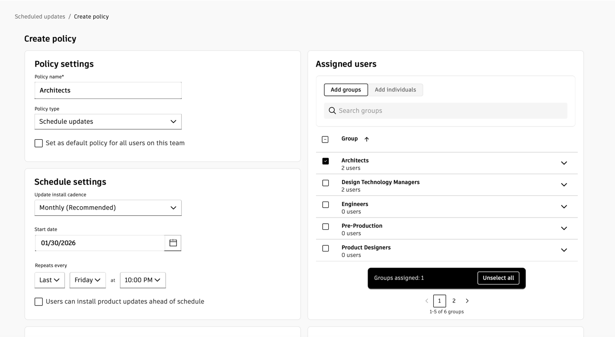This screenshot has height=337, width=615.
Task: Open the Policy type dropdown
Action: [108, 122]
